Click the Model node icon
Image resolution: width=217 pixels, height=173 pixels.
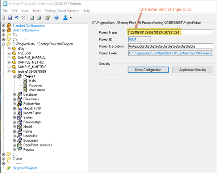pos(20,126)
